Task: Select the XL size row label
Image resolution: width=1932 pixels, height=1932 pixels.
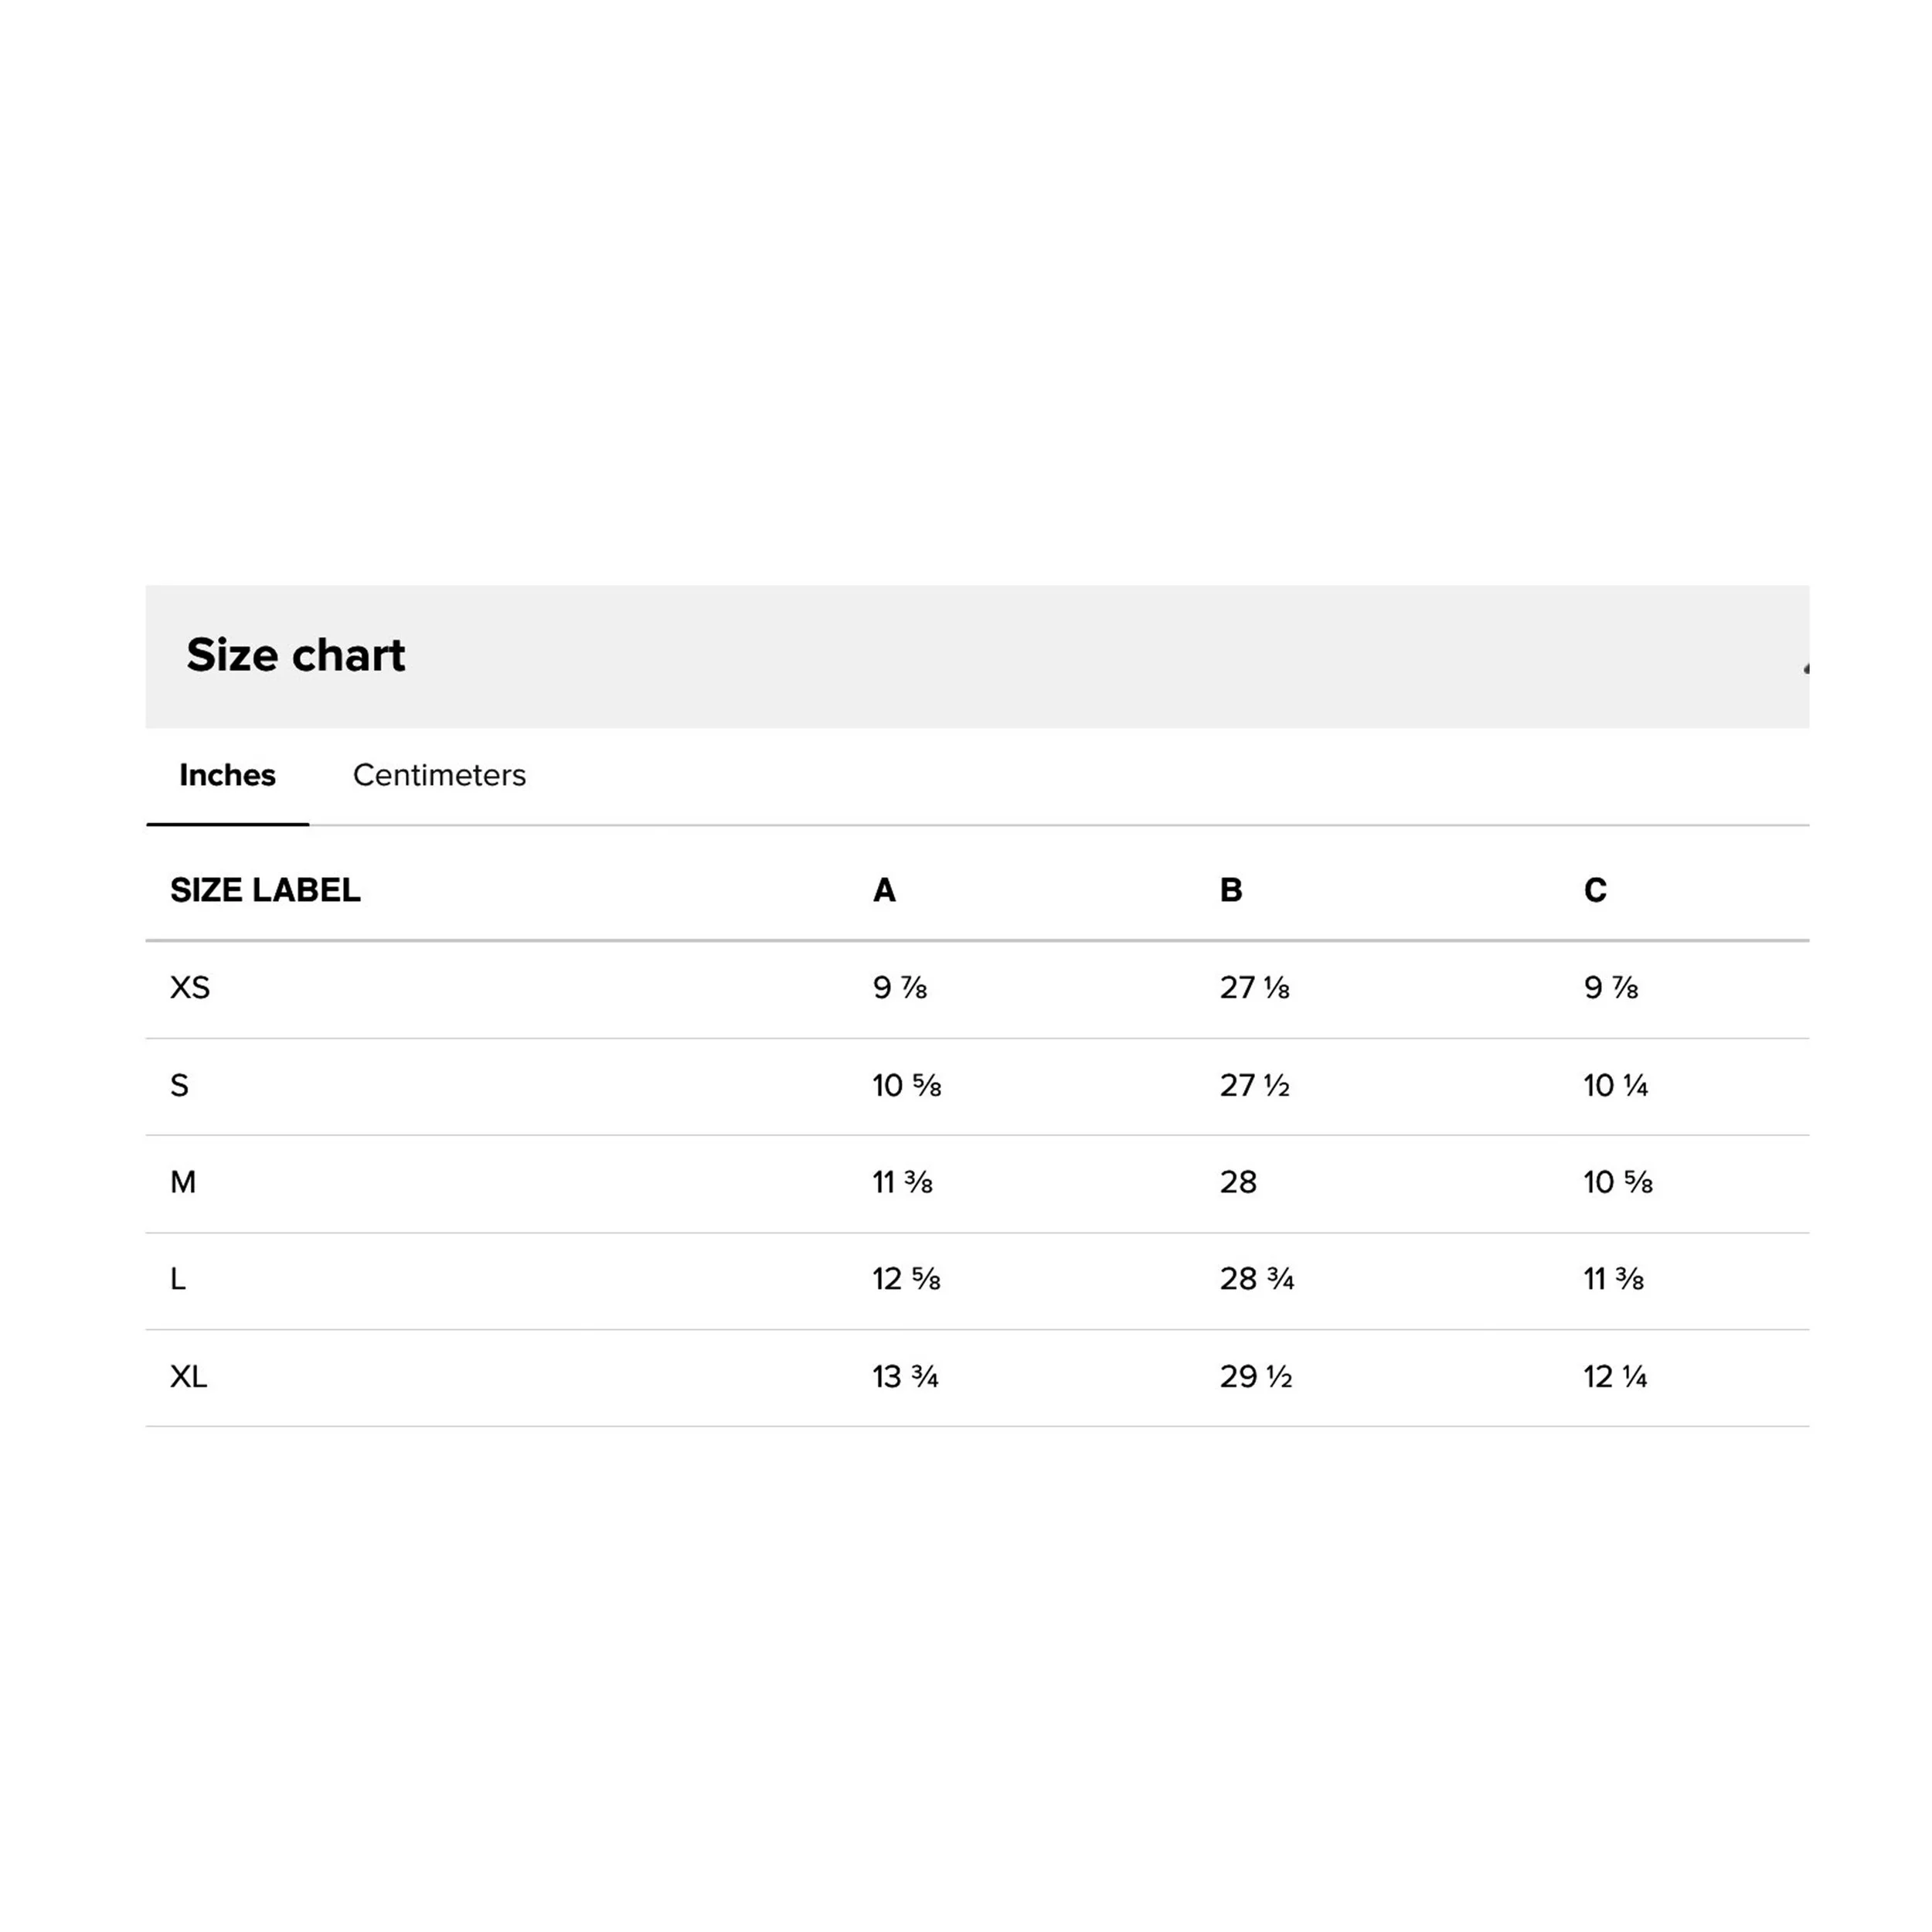Action: pos(189,1377)
